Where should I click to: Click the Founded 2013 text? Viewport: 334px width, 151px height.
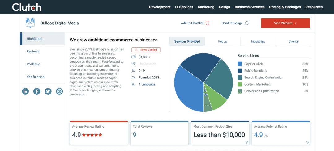(x=149, y=78)
